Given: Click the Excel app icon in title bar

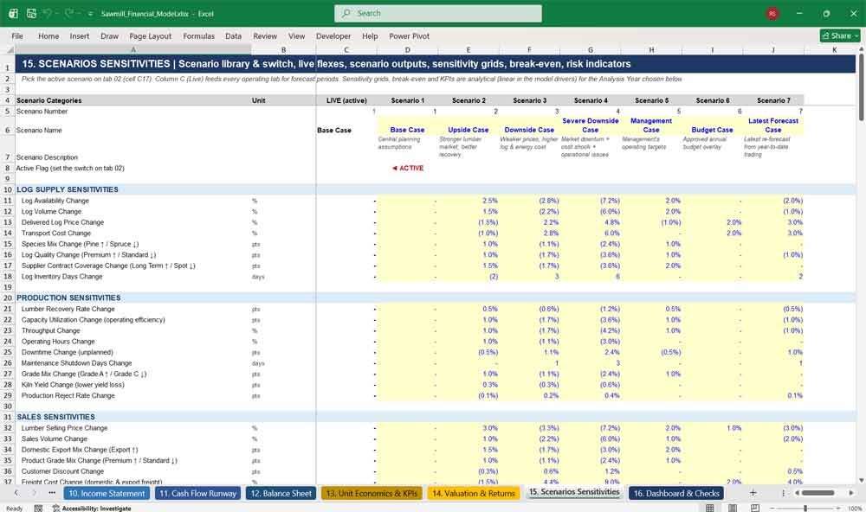Looking at the screenshot, I should click(13, 13).
